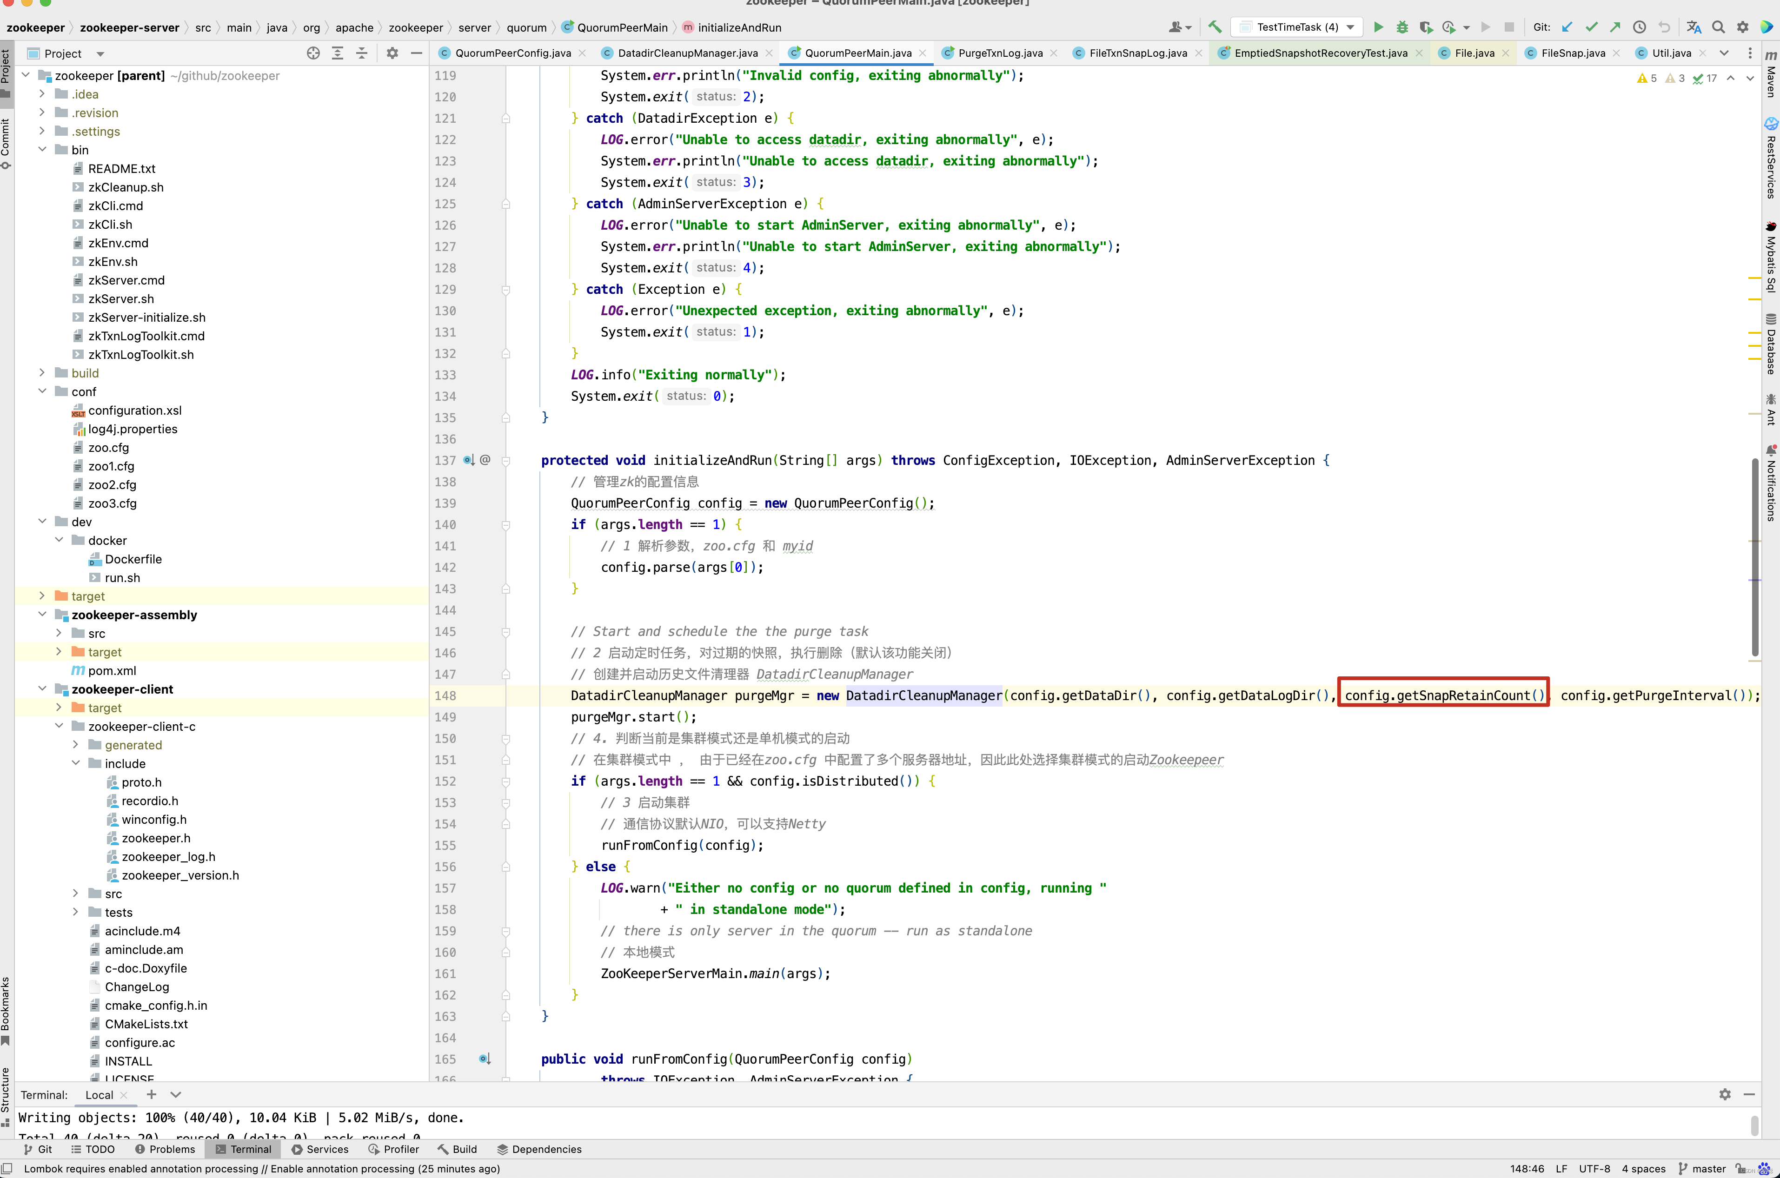Expand the build folder
This screenshot has height=1178, width=1780.
pos(42,373)
